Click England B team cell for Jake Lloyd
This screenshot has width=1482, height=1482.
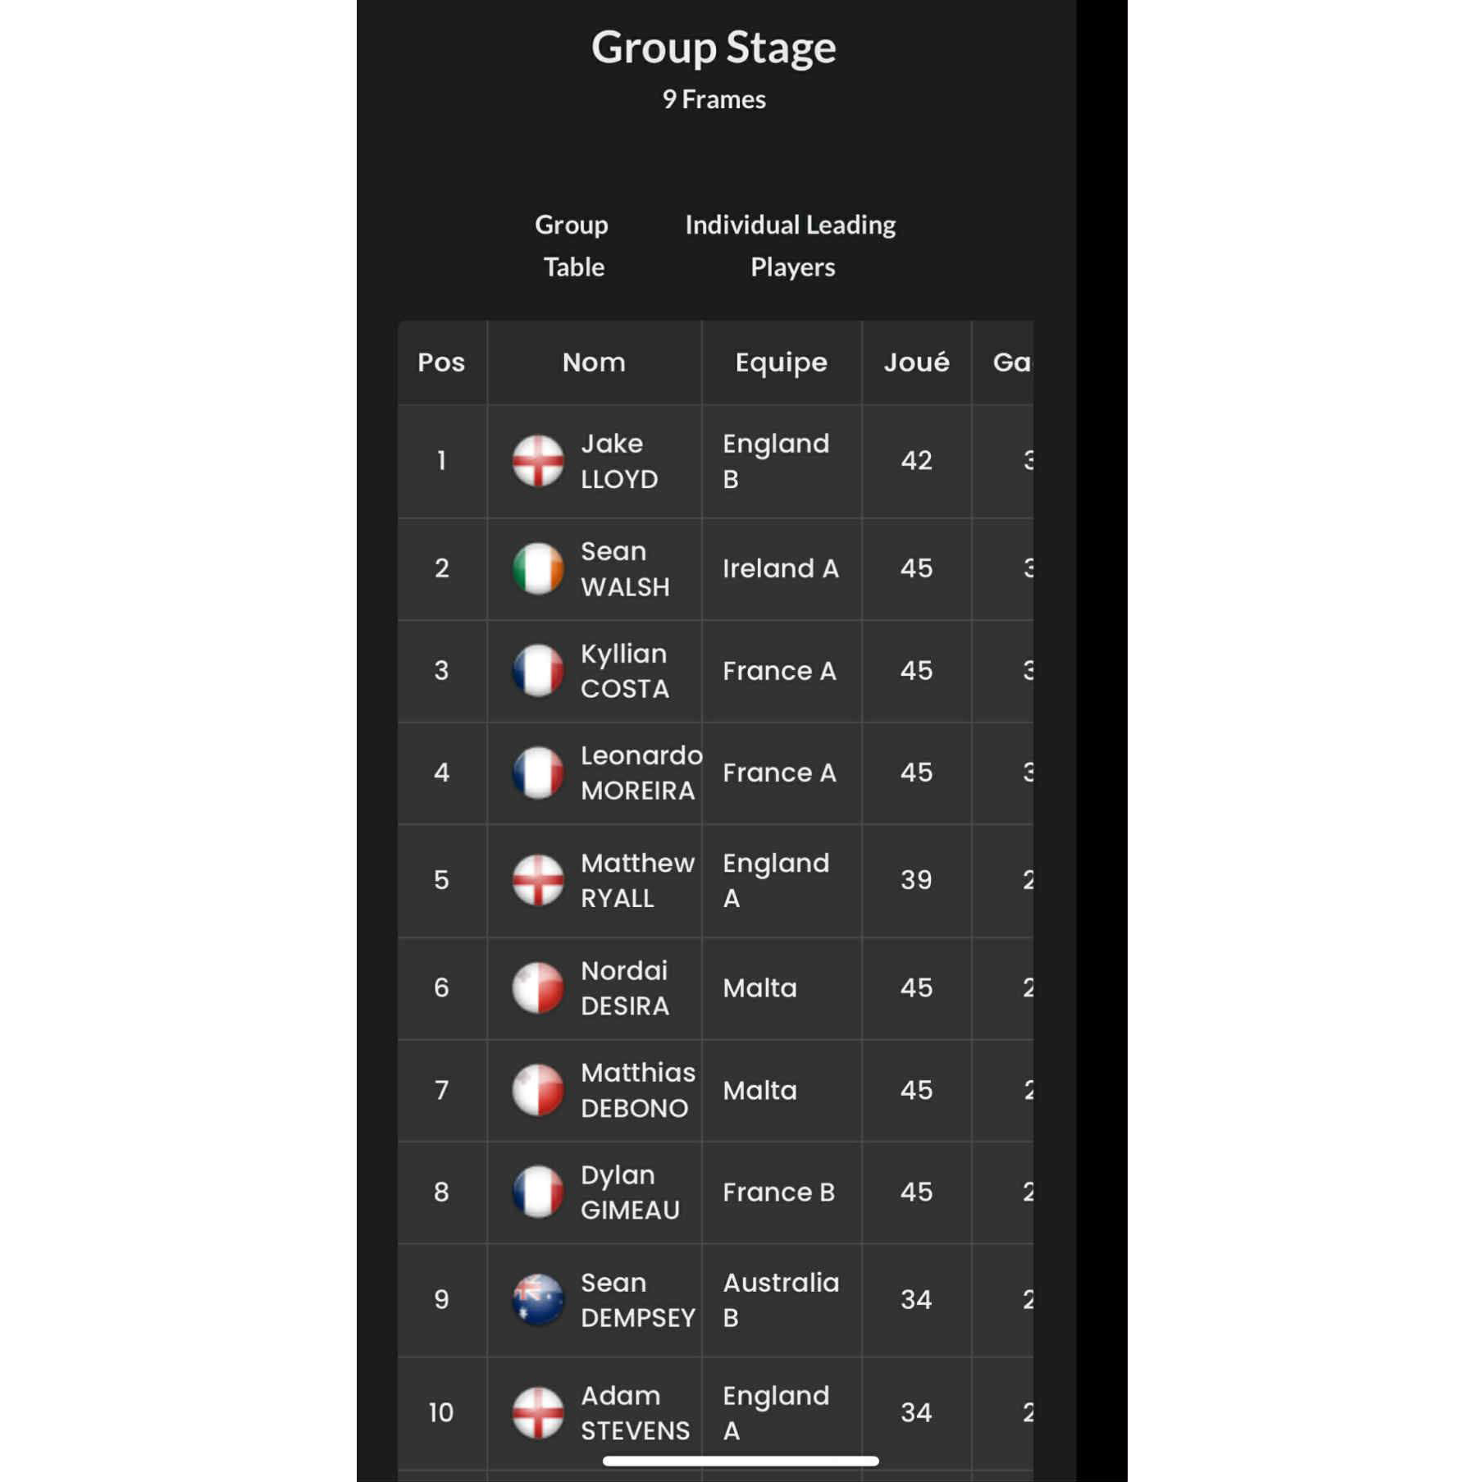click(x=776, y=461)
